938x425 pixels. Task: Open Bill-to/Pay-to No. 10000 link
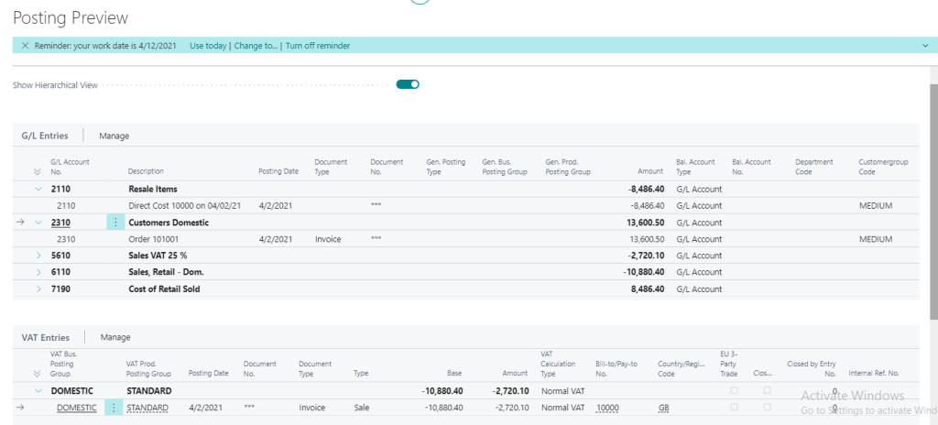(607, 408)
